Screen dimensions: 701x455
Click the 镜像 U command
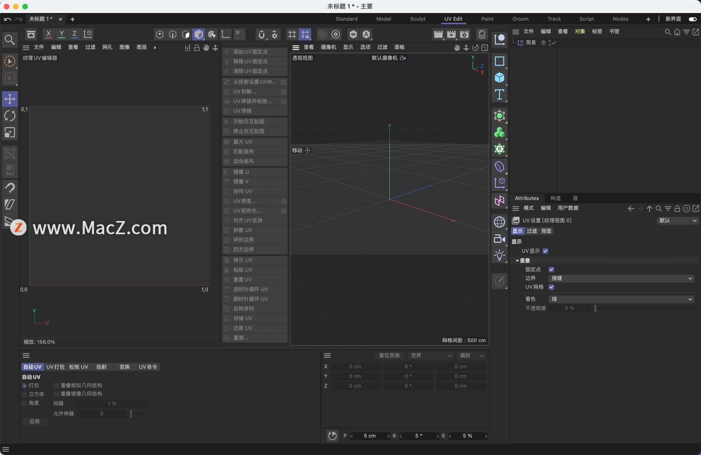pos(255,172)
